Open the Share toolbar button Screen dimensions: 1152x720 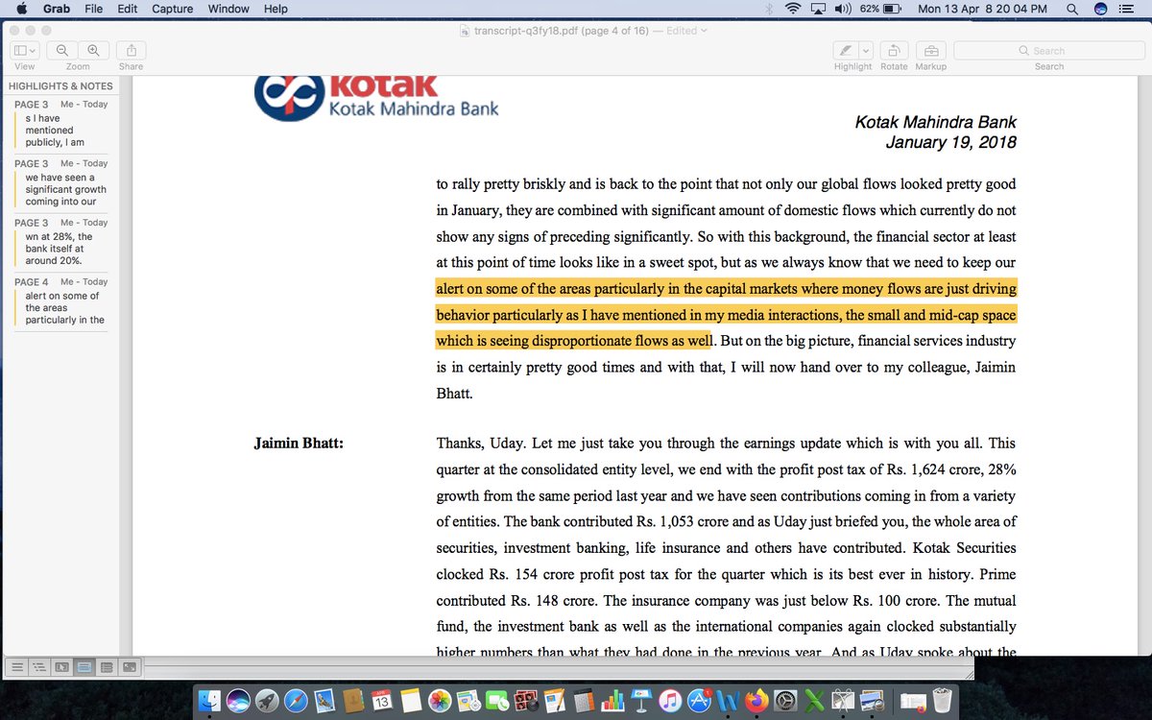pos(132,50)
